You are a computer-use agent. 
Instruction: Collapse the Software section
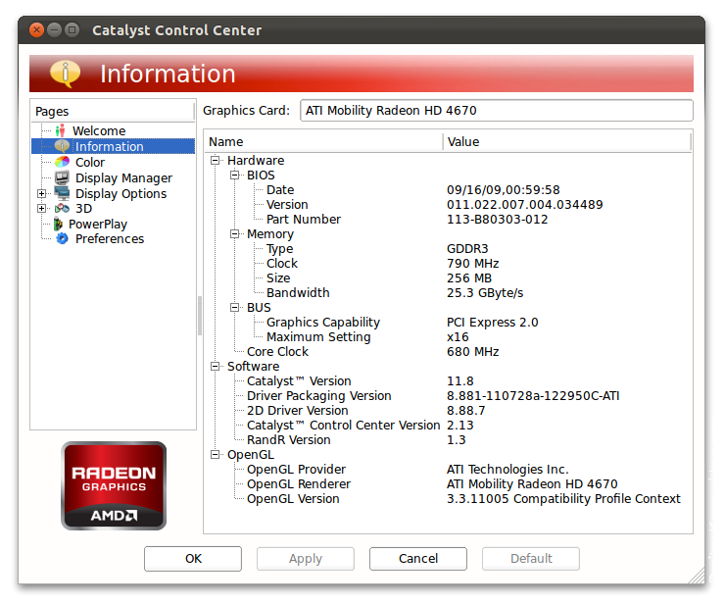coord(215,366)
